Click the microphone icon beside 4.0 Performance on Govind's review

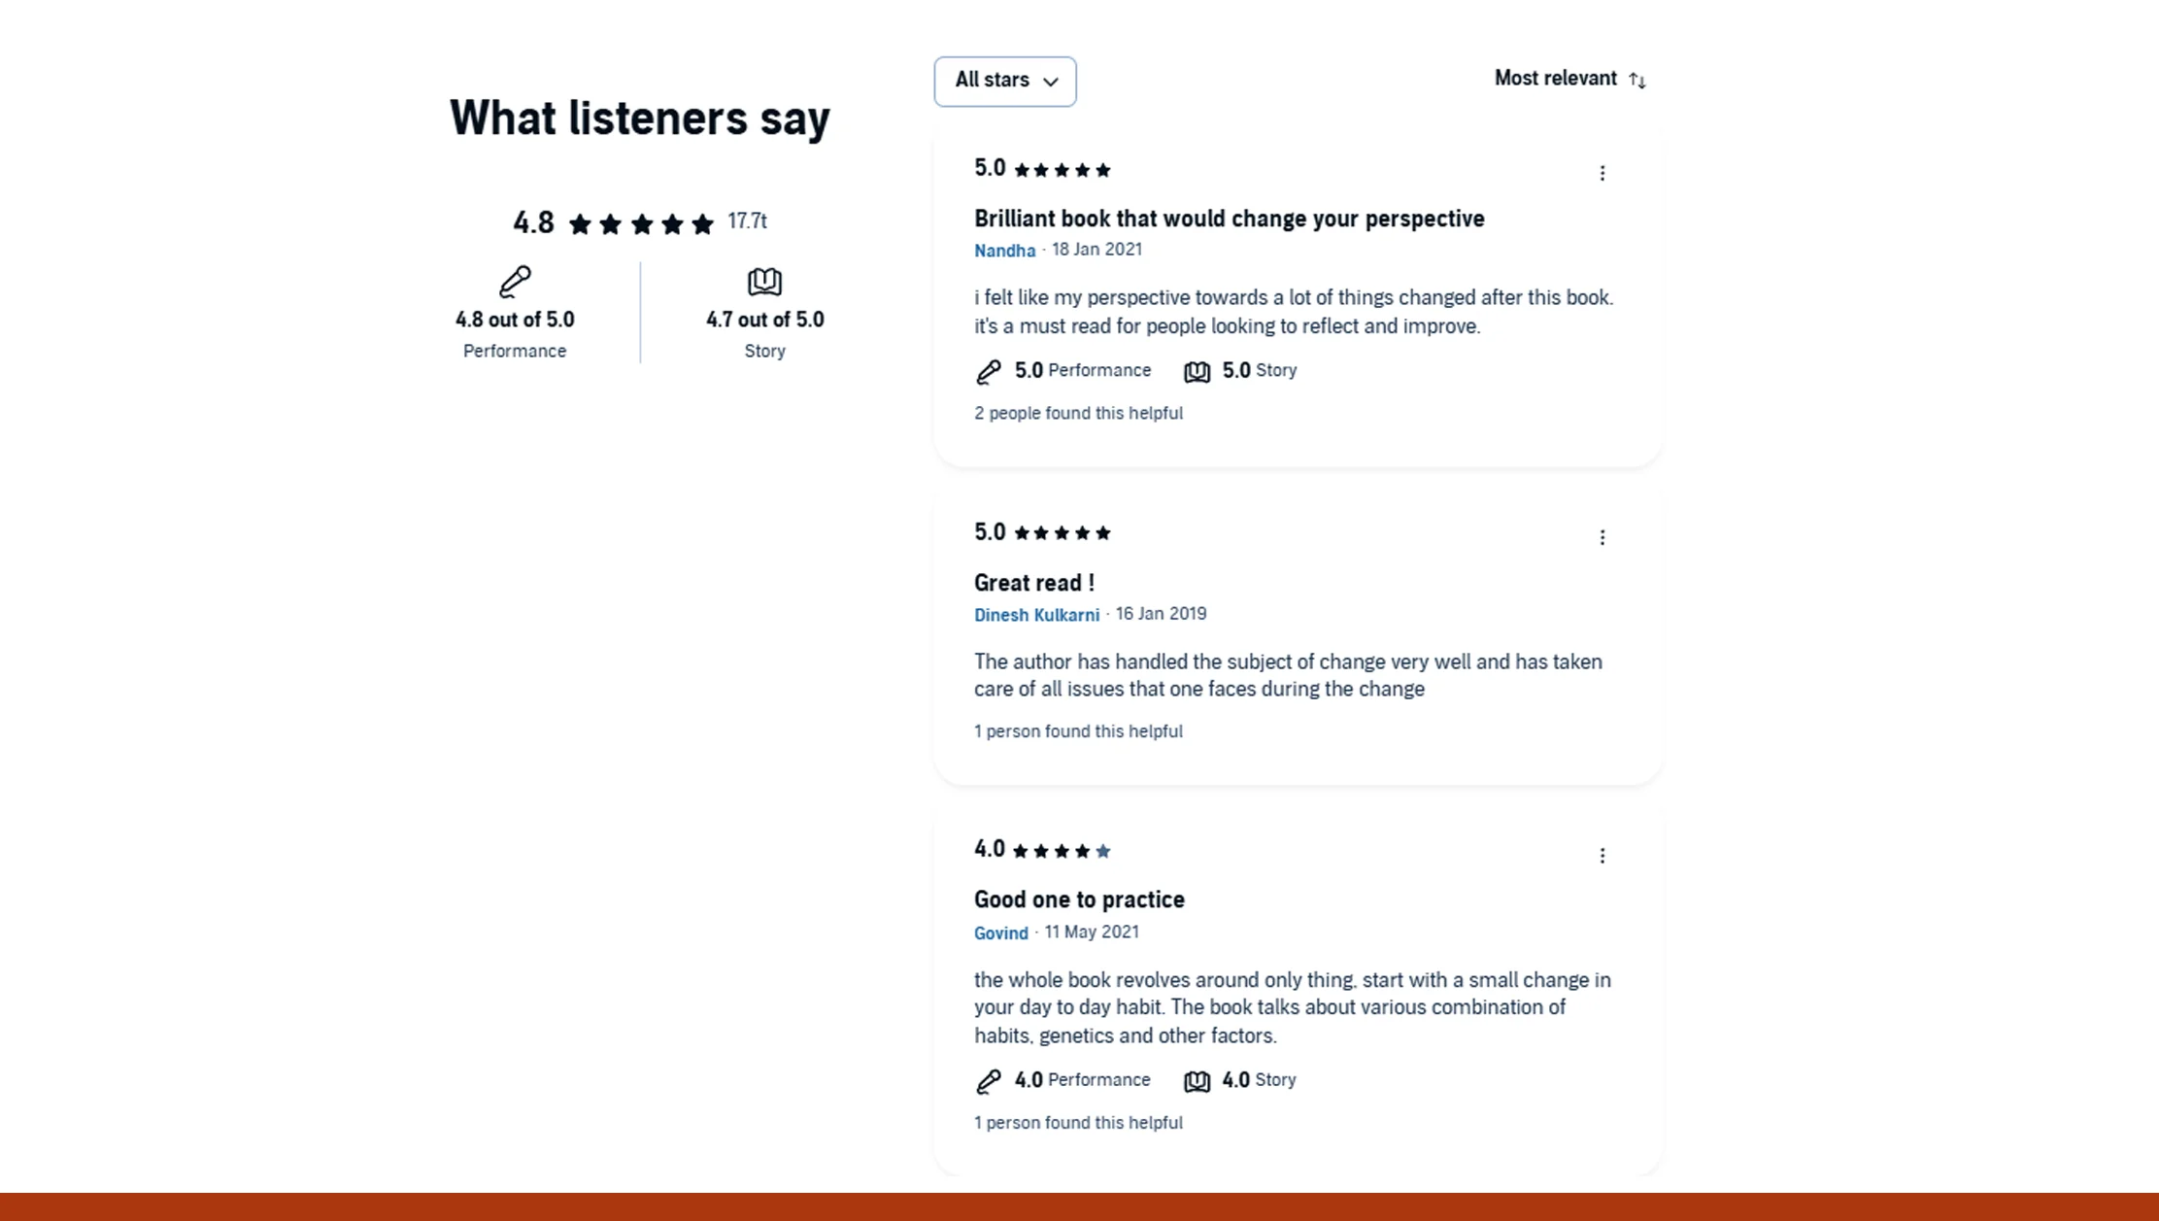[989, 1080]
